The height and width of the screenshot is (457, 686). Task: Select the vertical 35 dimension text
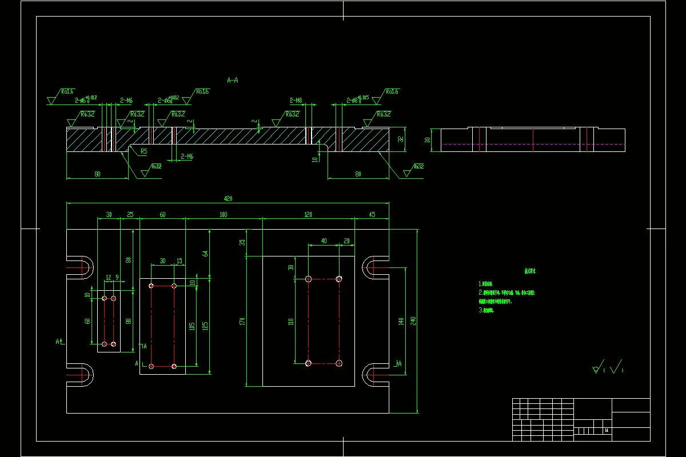point(242,243)
